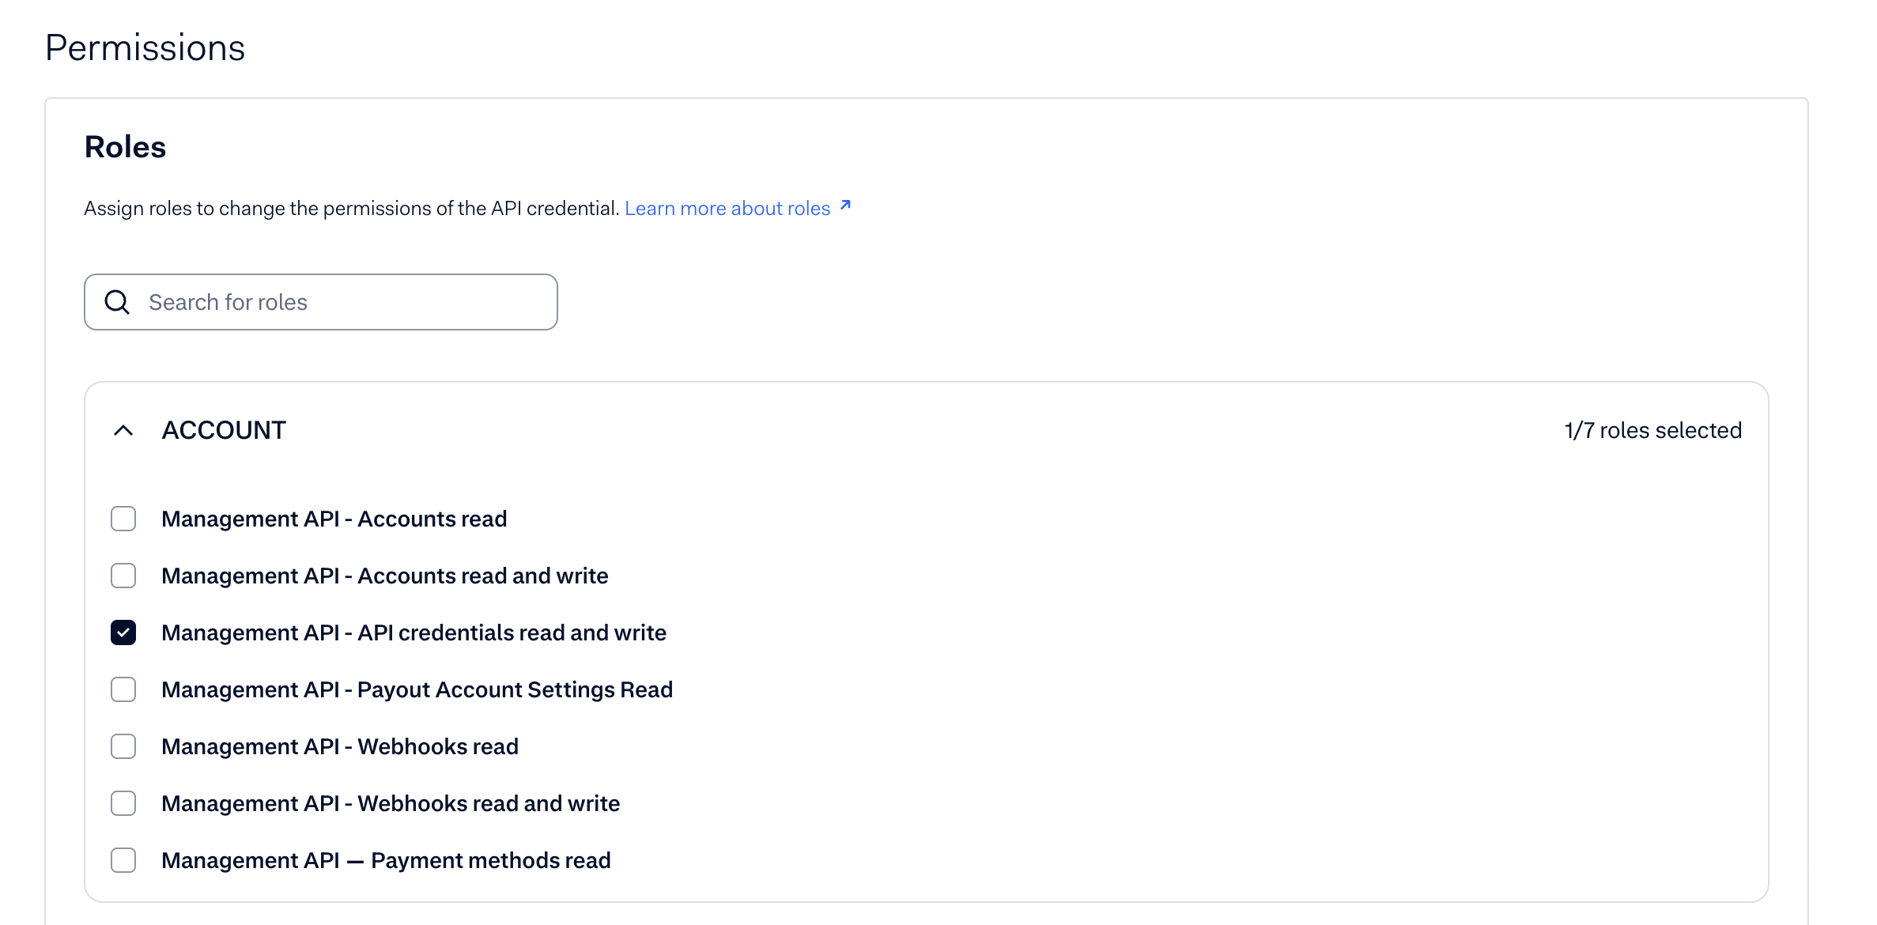Open the "Learn more about roles" link
Screen dimensions: 1877x925
(x=727, y=208)
